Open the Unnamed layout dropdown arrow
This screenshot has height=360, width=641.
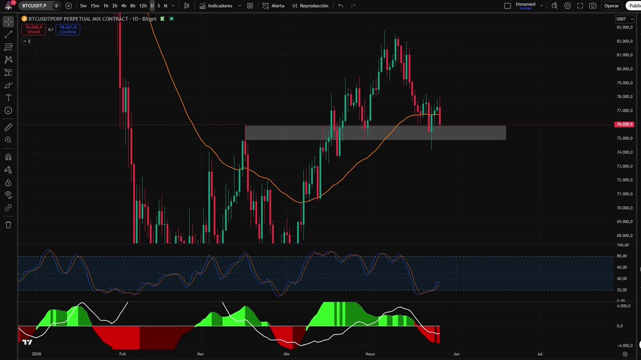tap(542, 6)
